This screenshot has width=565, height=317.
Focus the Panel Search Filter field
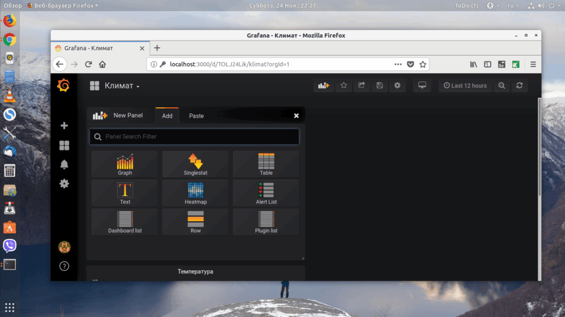194,136
